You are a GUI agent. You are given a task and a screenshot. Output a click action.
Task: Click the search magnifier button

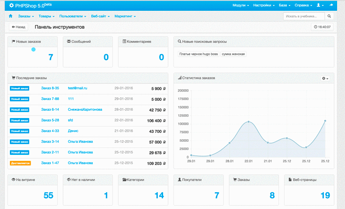click(x=329, y=16)
